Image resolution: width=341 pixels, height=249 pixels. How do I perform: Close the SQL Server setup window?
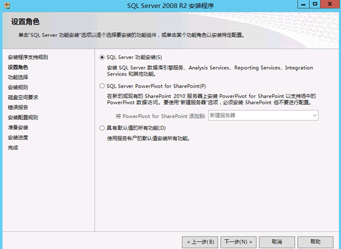(330, 4)
